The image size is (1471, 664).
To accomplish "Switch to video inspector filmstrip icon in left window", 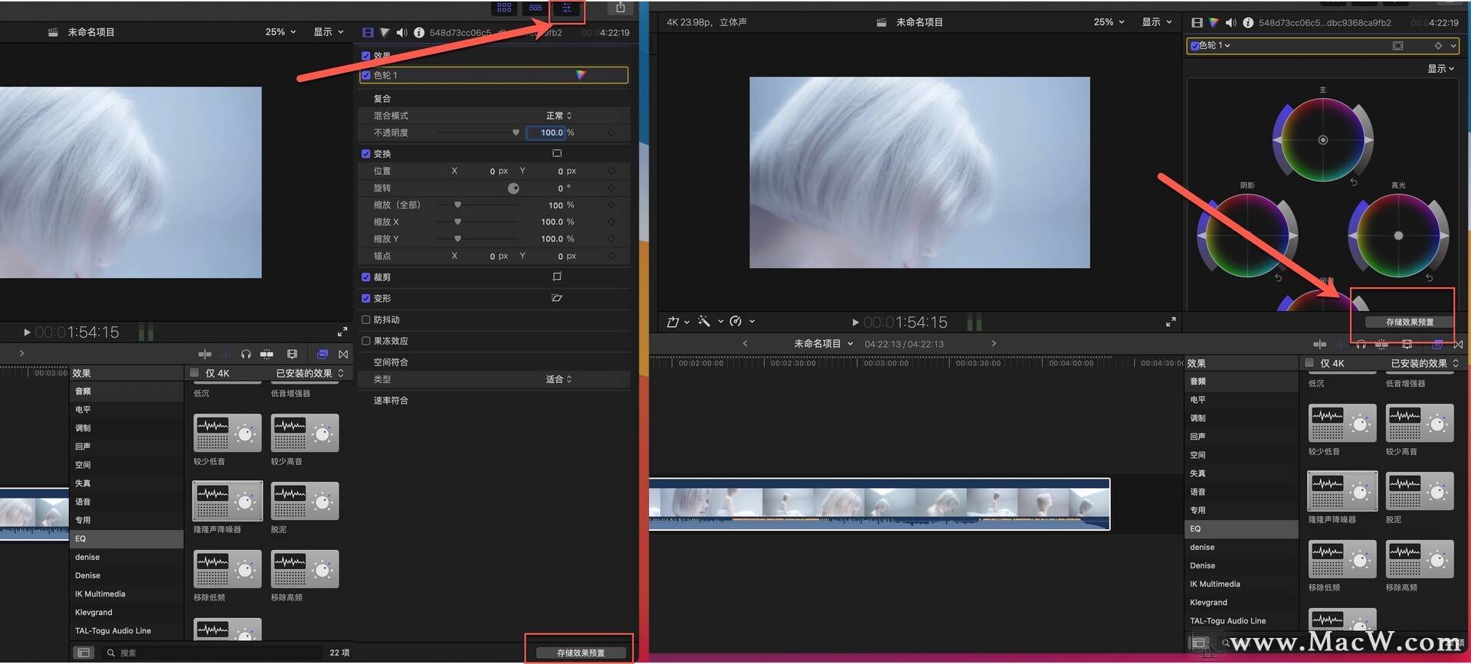I will pos(368,33).
